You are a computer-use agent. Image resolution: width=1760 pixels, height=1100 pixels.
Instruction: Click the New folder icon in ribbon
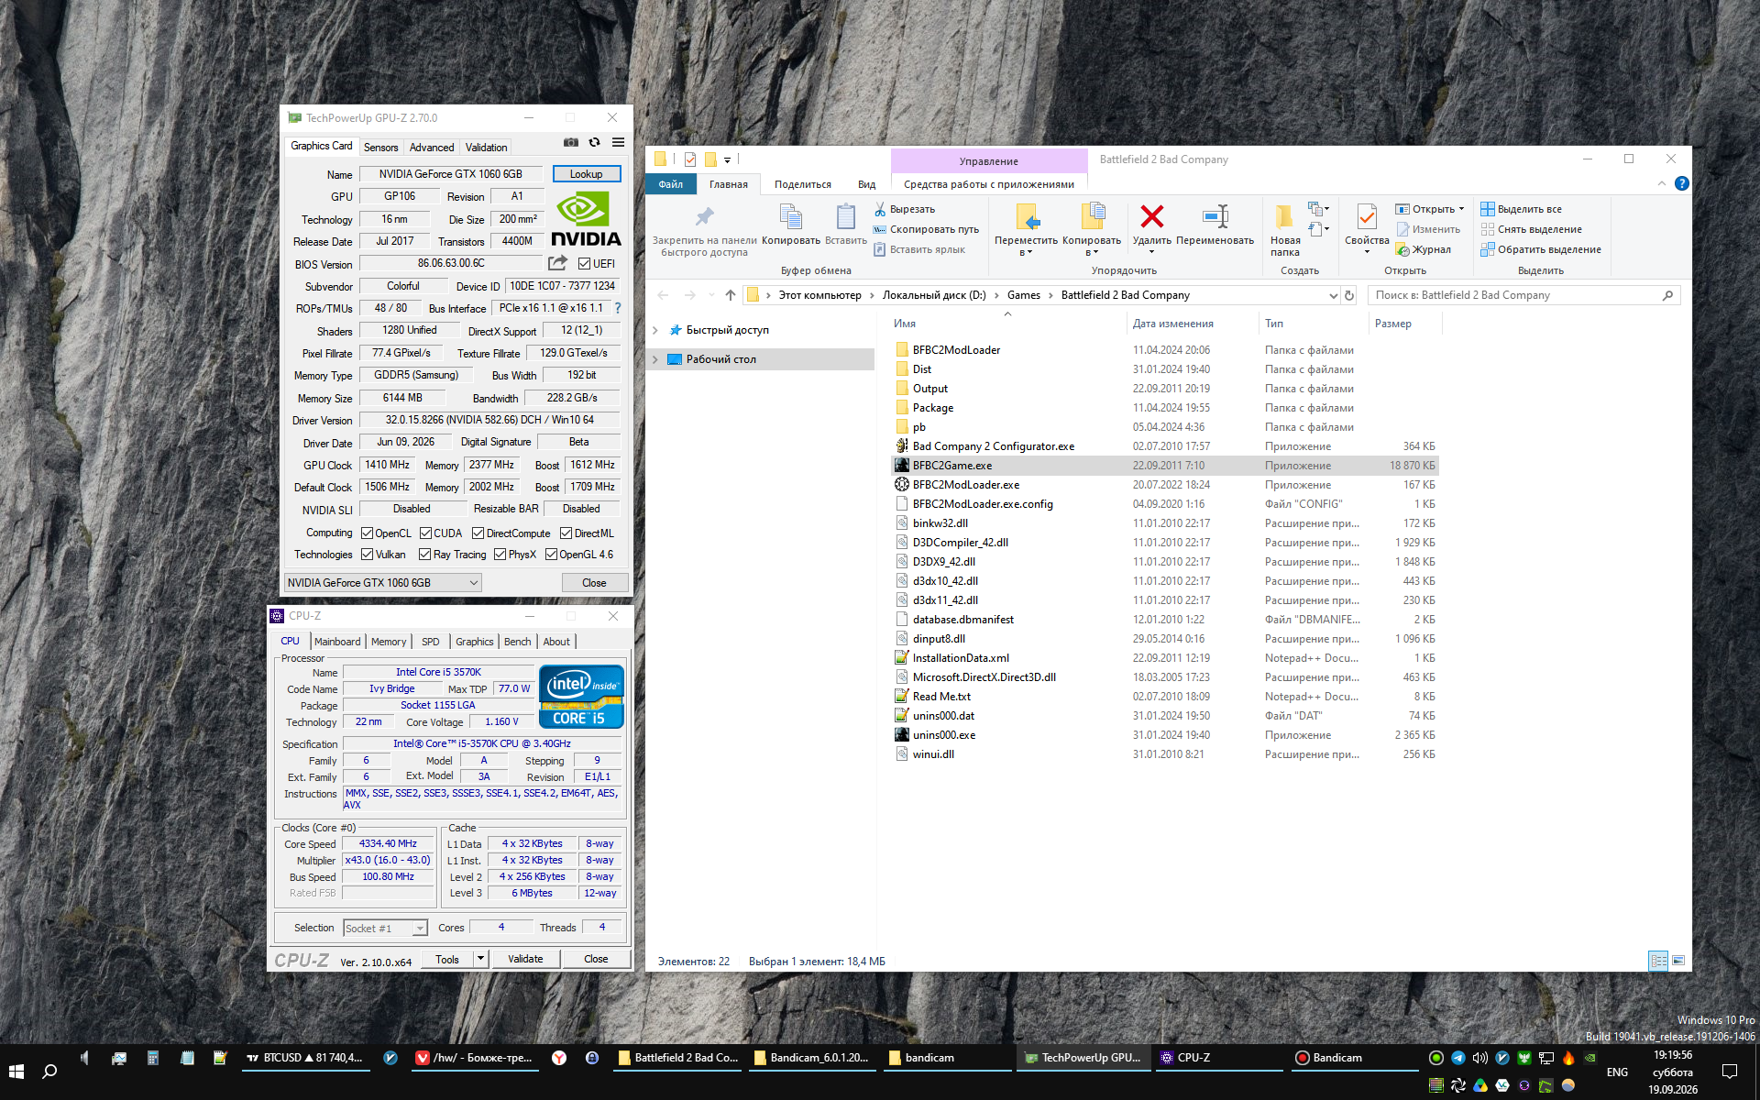click(x=1284, y=216)
